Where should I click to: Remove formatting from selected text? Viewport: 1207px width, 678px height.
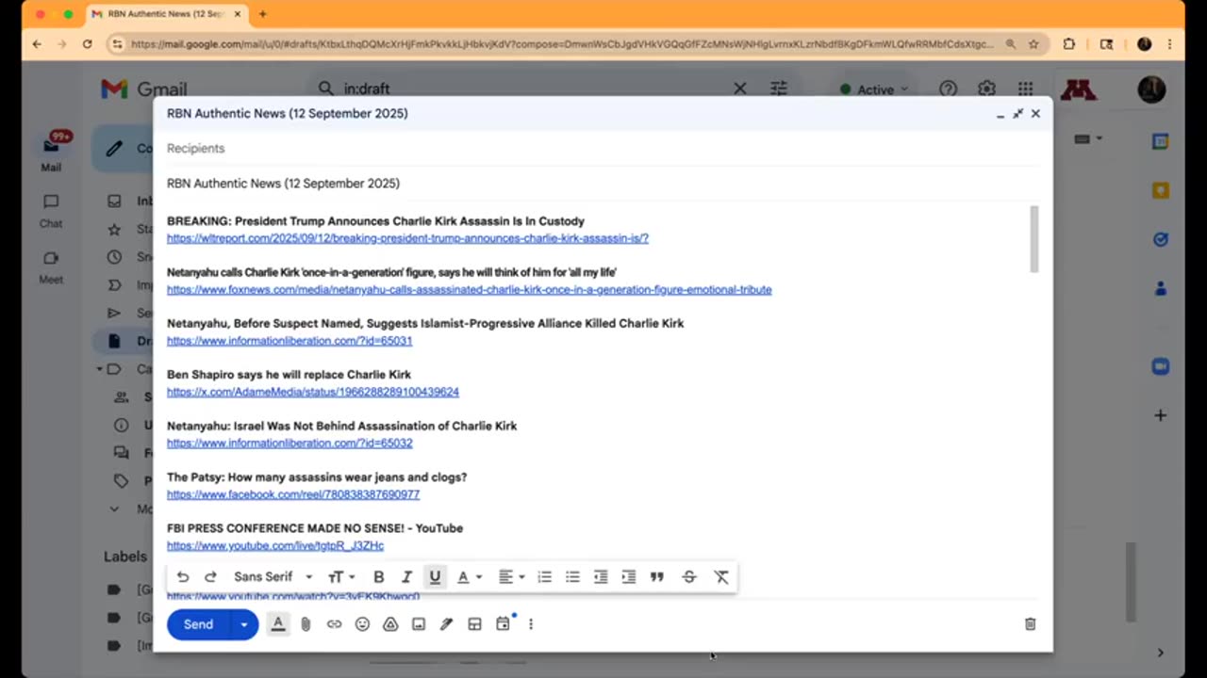(x=721, y=577)
